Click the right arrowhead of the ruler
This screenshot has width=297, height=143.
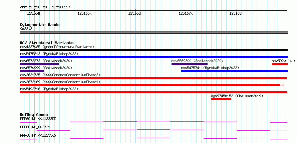287,10
